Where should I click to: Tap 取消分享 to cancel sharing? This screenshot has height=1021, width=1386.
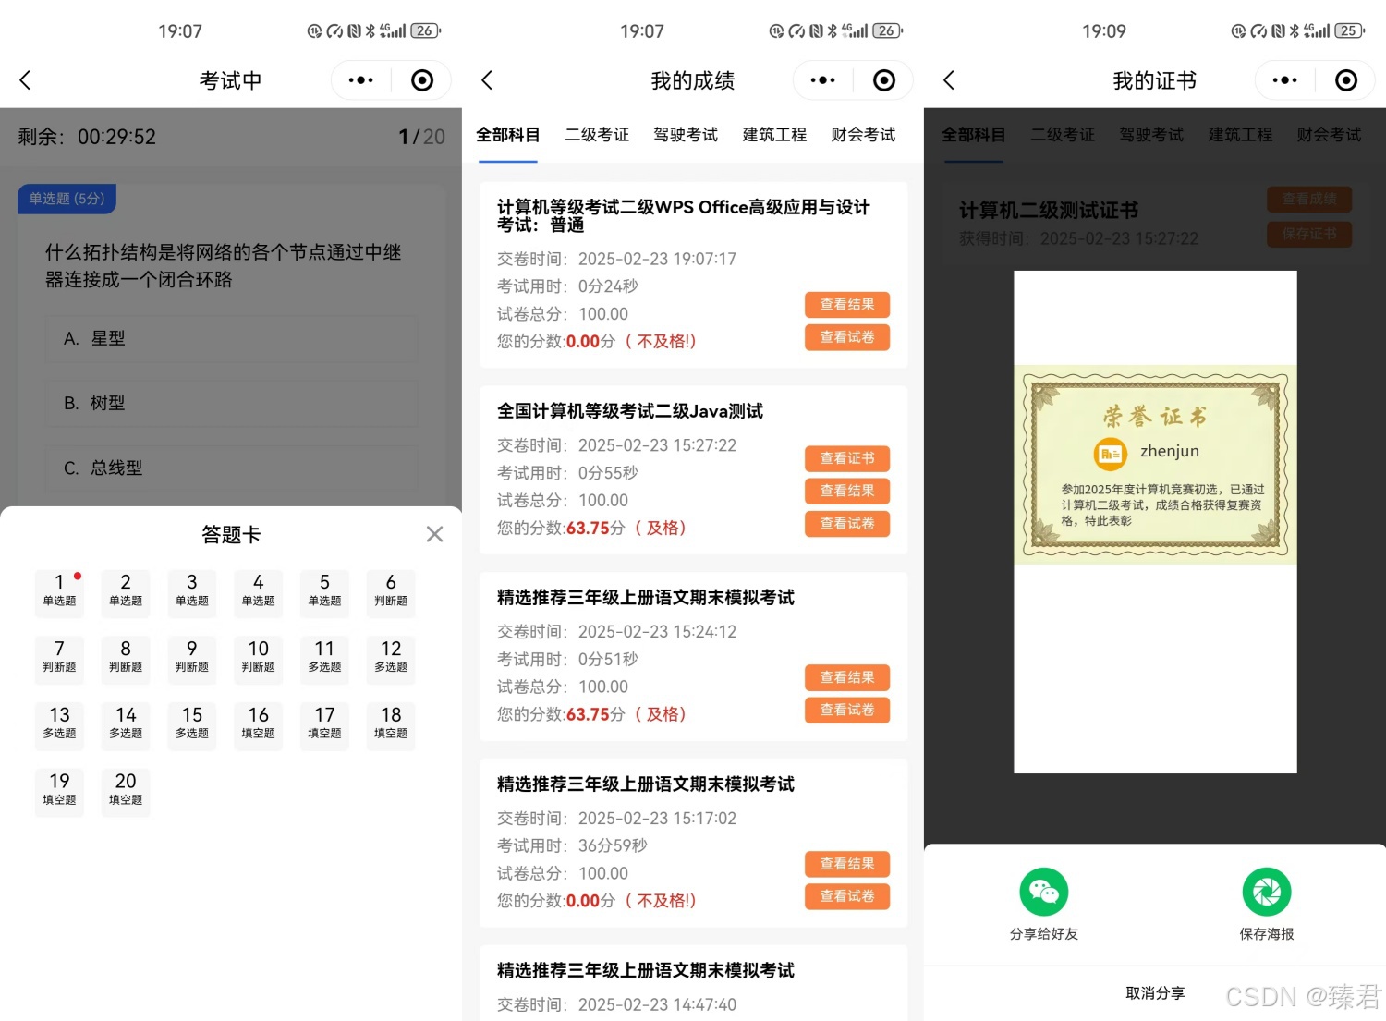tap(1155, 993)
